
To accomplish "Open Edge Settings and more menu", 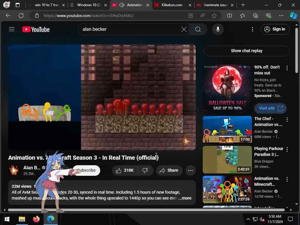I will [x=281, y=16].
